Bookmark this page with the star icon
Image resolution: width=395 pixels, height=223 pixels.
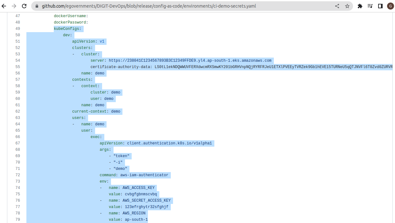click(347, 6)
